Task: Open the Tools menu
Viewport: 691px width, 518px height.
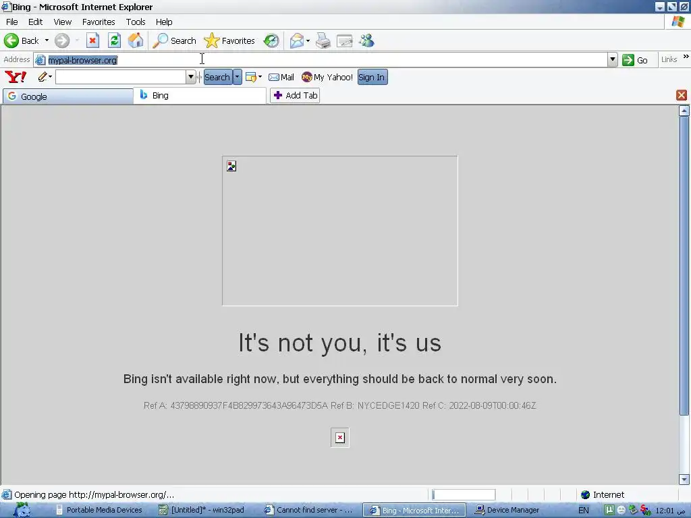Action: tap(136, 22)
